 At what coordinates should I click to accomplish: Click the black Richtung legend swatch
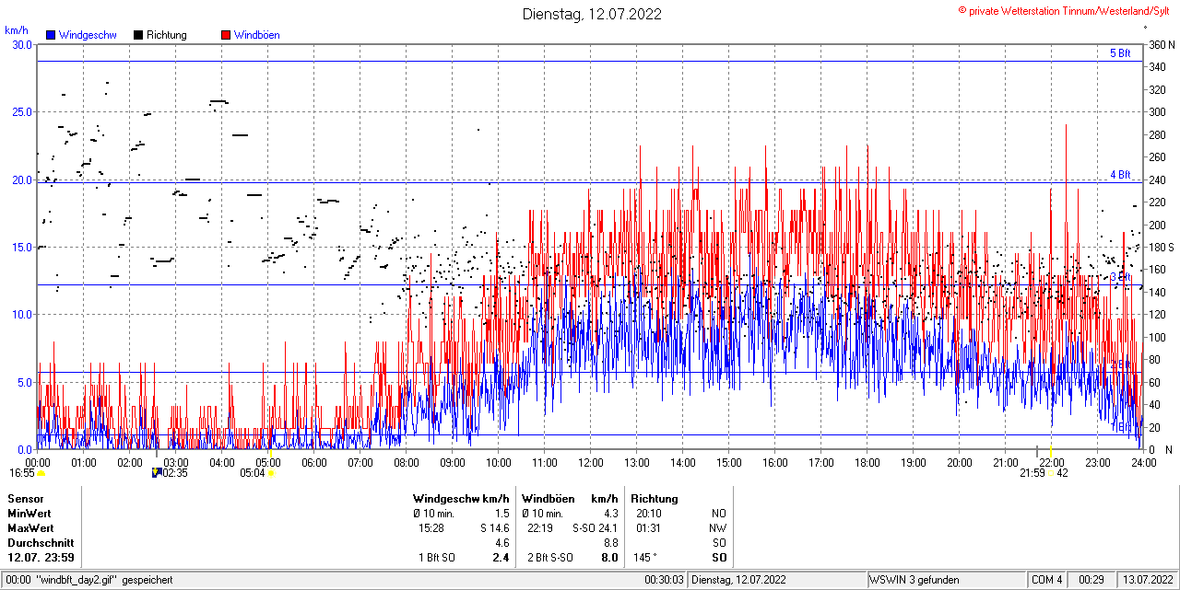click(138, 35)
